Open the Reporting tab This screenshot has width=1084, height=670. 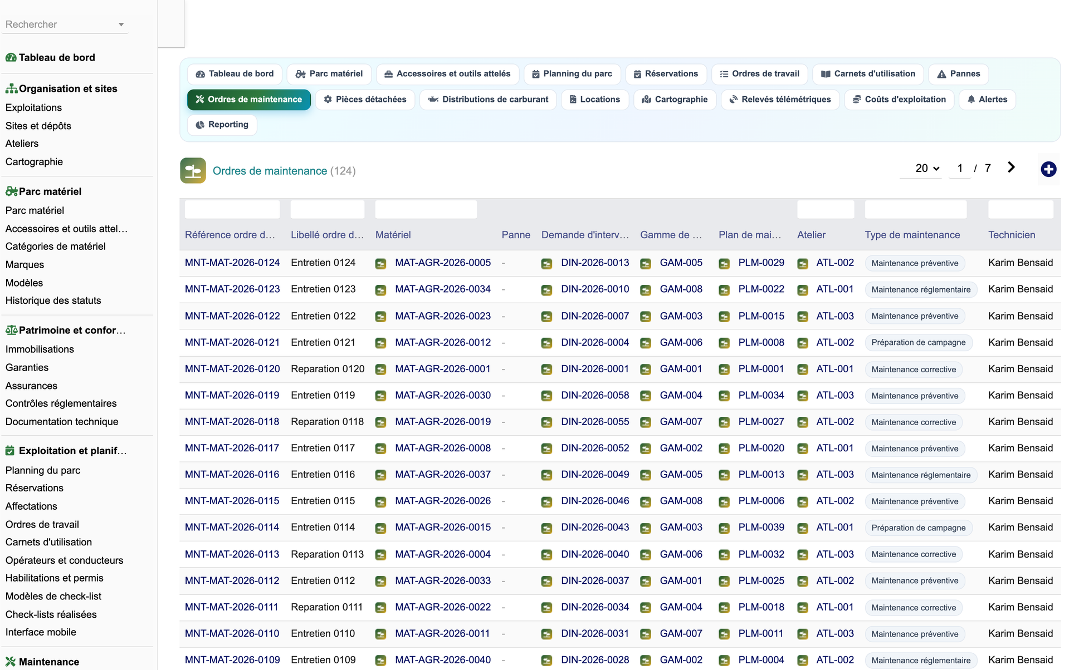pos(222,125)
